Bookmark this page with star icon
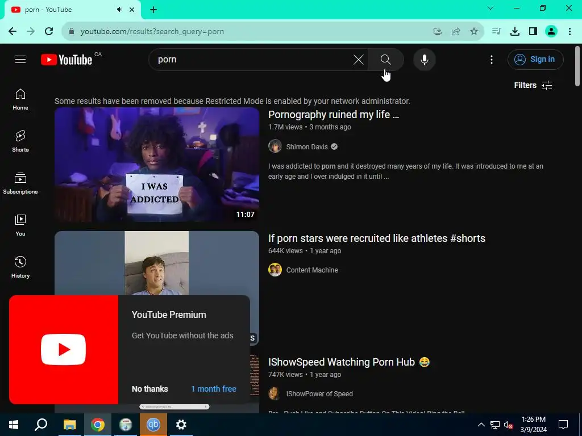 [x=474, y=32]
